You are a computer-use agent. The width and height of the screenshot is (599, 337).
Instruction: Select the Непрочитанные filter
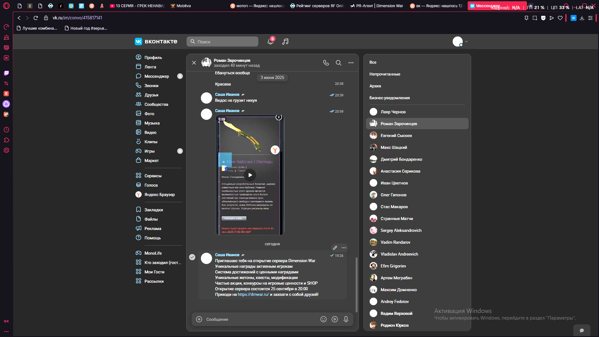pyautogui.click(x=385, y=74)
